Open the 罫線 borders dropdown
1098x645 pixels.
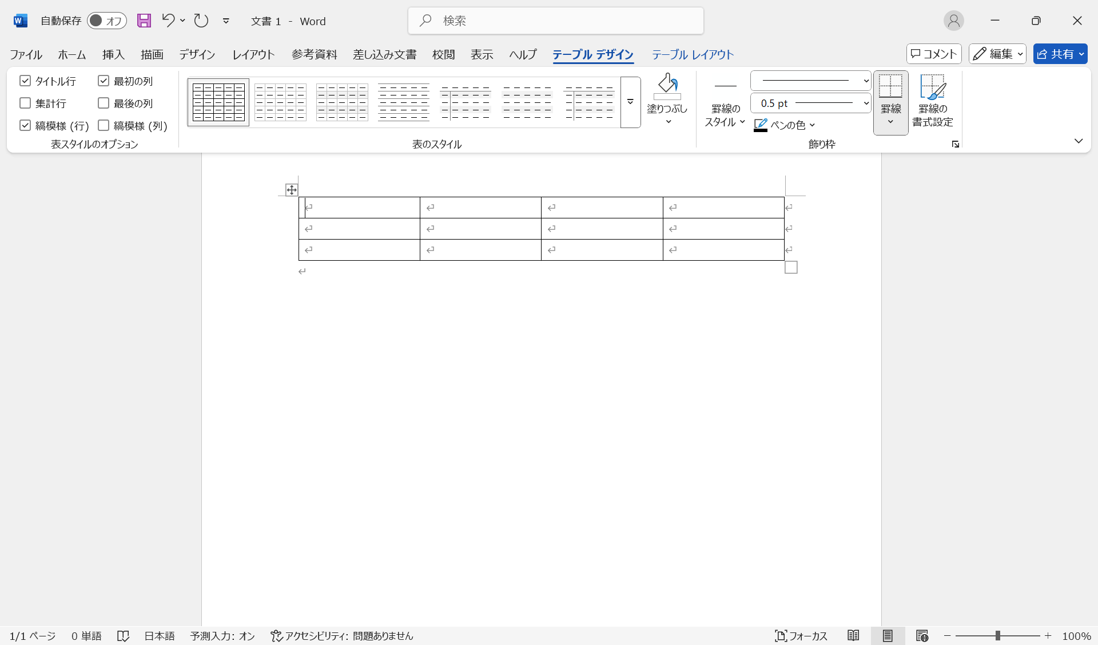(890, 121)
